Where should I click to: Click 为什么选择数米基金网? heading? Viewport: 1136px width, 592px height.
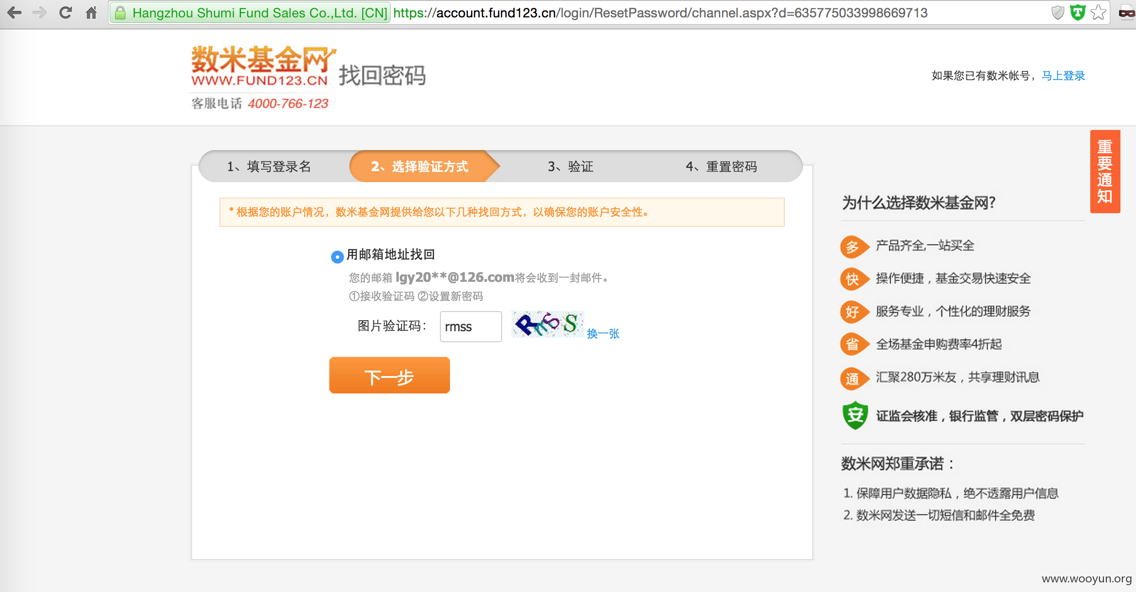coord(918,203)
